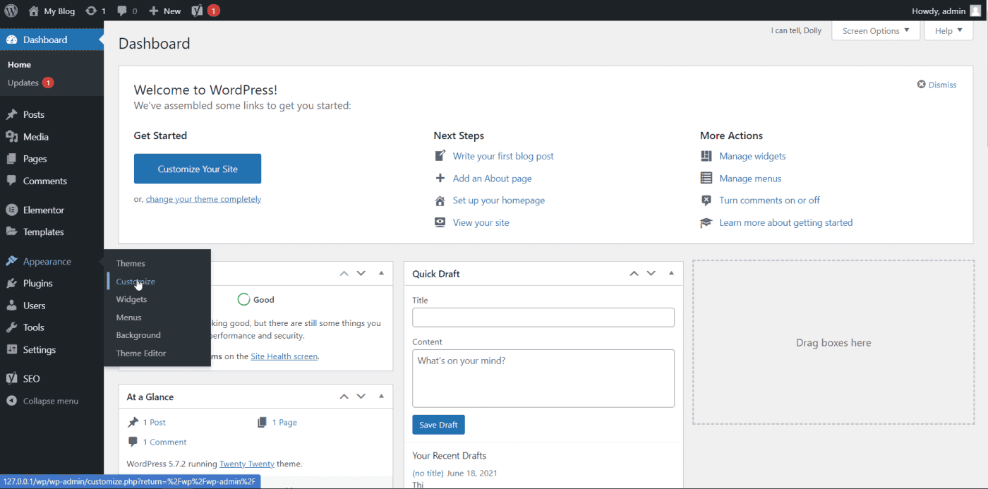Click the Dashboard gauge icon in sidebar

[11, 40]
